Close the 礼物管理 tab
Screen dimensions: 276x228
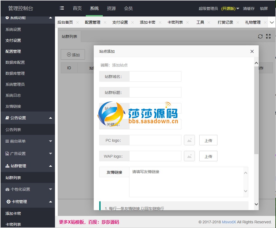(265, 22)
